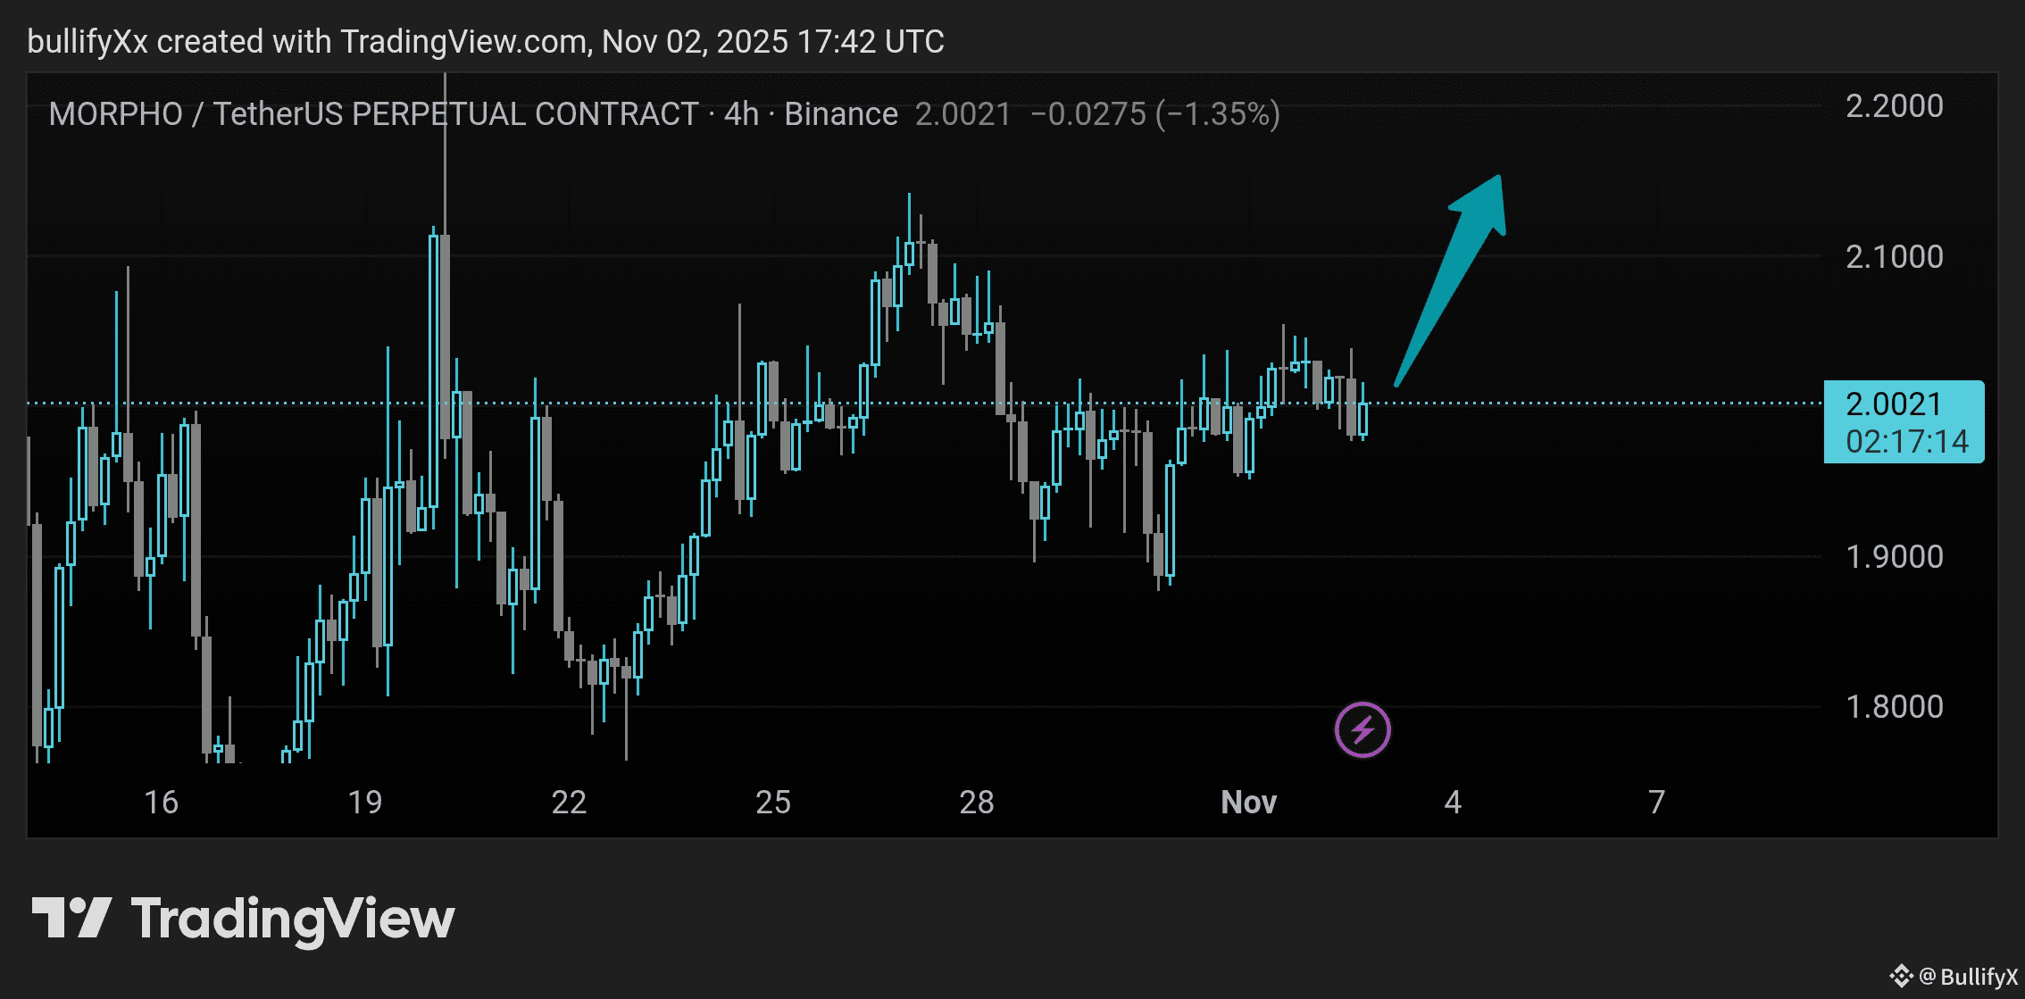Click the 1.8000 price axis label
This screenshot has height=999, width=2025.
[x=1894, y=707]
